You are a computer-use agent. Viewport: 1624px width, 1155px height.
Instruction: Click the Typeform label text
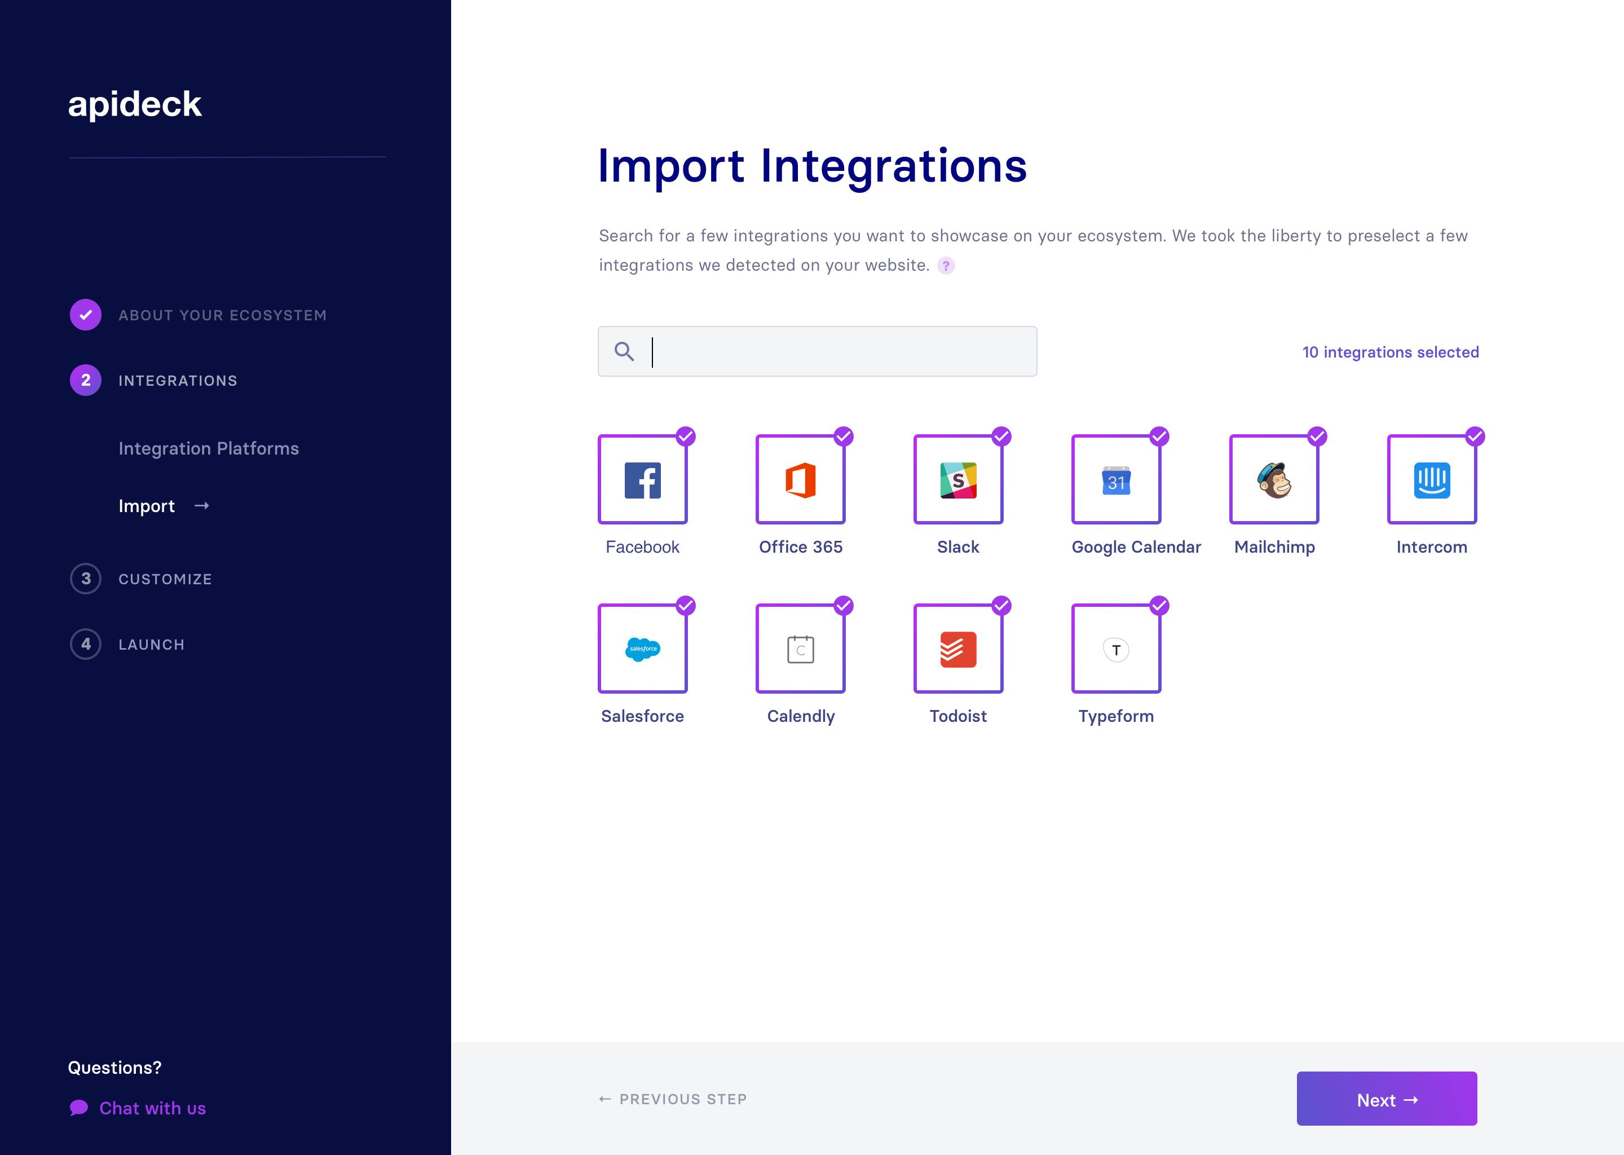click(1115, 716)
